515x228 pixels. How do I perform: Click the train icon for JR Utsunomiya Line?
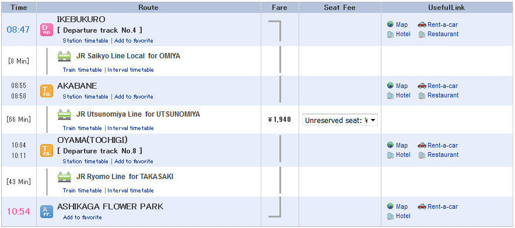click(64, 115)
